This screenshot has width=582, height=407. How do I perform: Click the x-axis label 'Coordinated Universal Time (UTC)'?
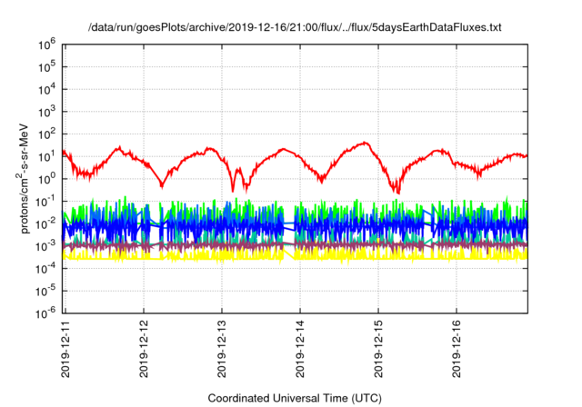(x=295, y=399)
